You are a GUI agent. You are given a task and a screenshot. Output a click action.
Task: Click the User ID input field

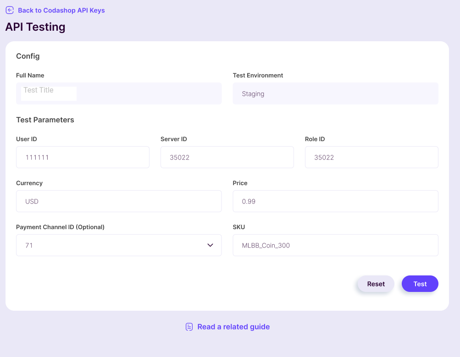(83, 157)
